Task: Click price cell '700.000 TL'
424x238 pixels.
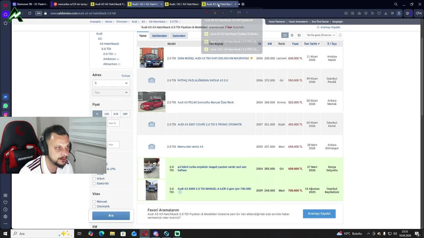Action: point(295,191)
